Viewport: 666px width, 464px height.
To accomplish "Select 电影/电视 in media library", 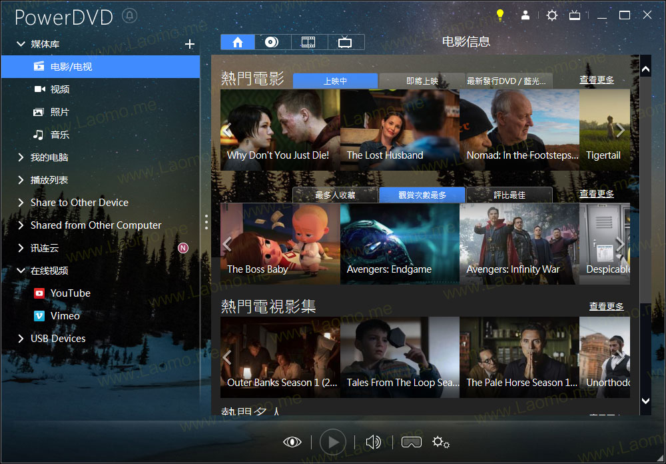I will click(x=101, y=67).
